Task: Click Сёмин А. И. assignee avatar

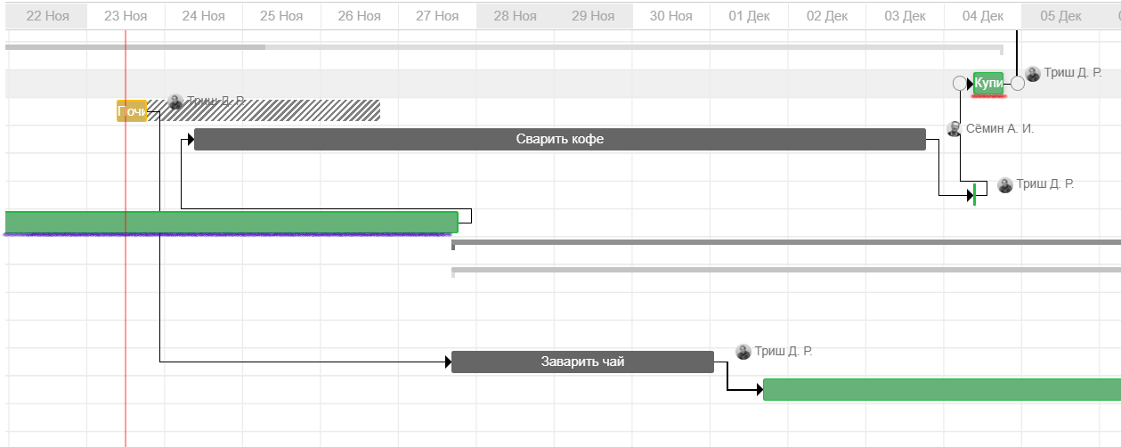Action: [x=954, y=129]
